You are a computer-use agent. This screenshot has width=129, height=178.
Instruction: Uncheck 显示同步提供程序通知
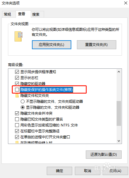click(17, 72)
